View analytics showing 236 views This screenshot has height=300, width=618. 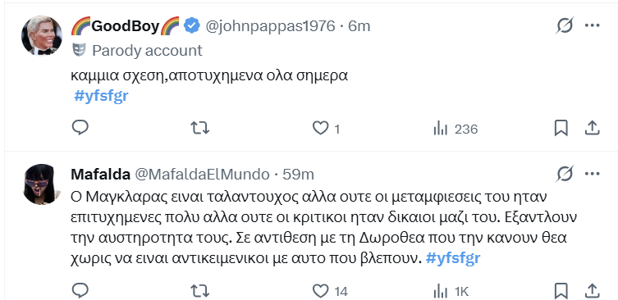[x=455, y=129]
